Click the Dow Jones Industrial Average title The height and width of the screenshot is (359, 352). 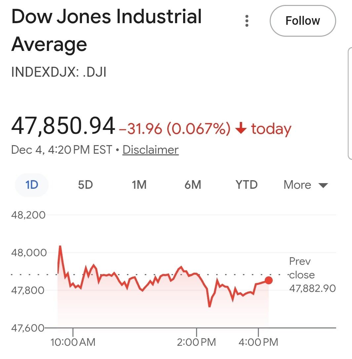click(x=106, y=30)
